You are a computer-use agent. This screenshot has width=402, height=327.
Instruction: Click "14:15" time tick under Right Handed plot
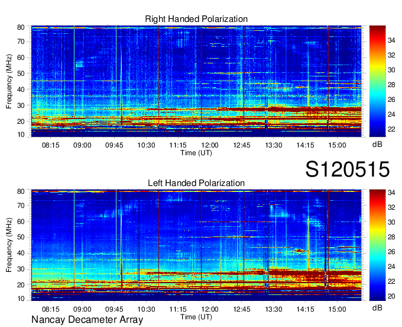(x=306, y=145)
